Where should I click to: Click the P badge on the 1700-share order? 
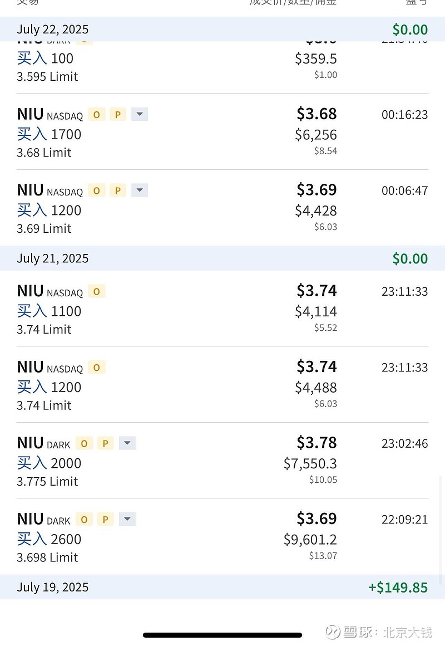click(117, 115)
